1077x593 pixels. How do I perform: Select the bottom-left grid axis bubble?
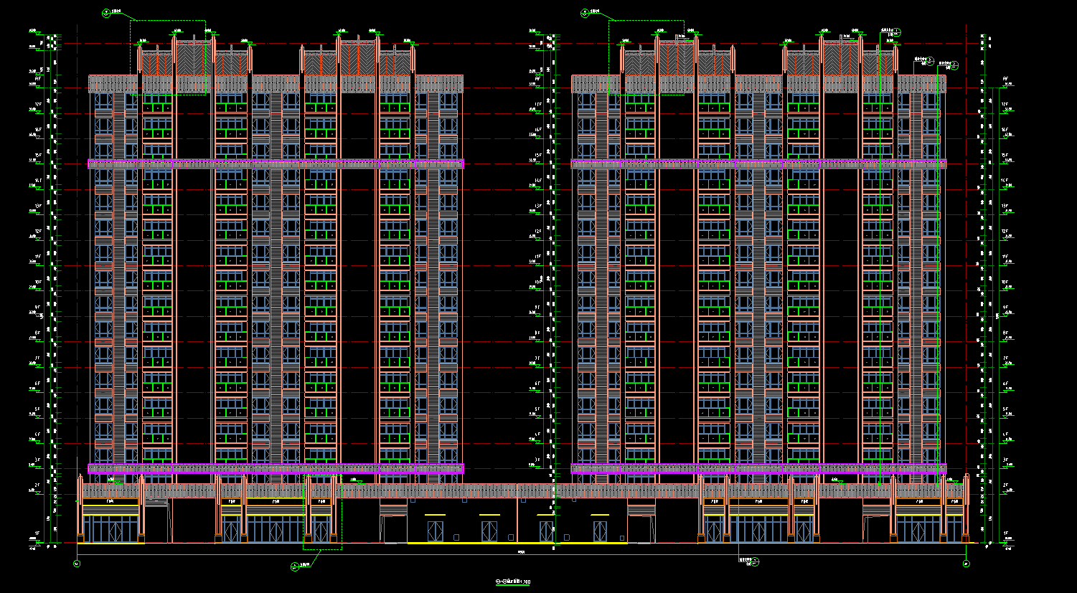tap(77, 564)
